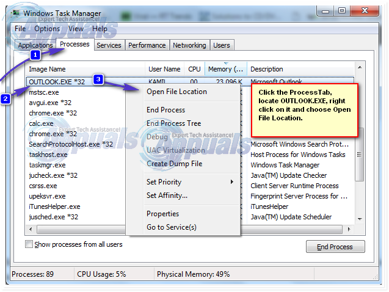Click the vertical scrollbar thumb
Screen dimensions: 389x292
(360, 155)
